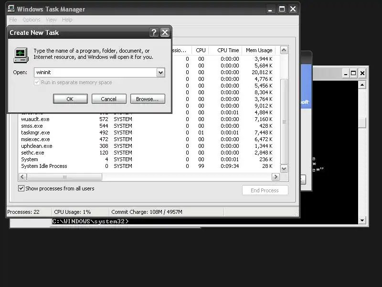Minimize the Windows Task Manager window
This screenshot has height=287, width=382.
pyautogui.click(x=270, y=9)
